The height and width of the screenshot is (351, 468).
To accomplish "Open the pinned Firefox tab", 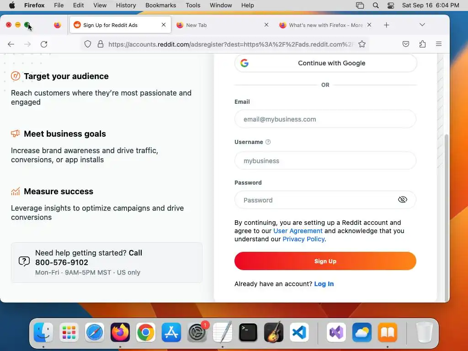I will click(x=57, y=25).
